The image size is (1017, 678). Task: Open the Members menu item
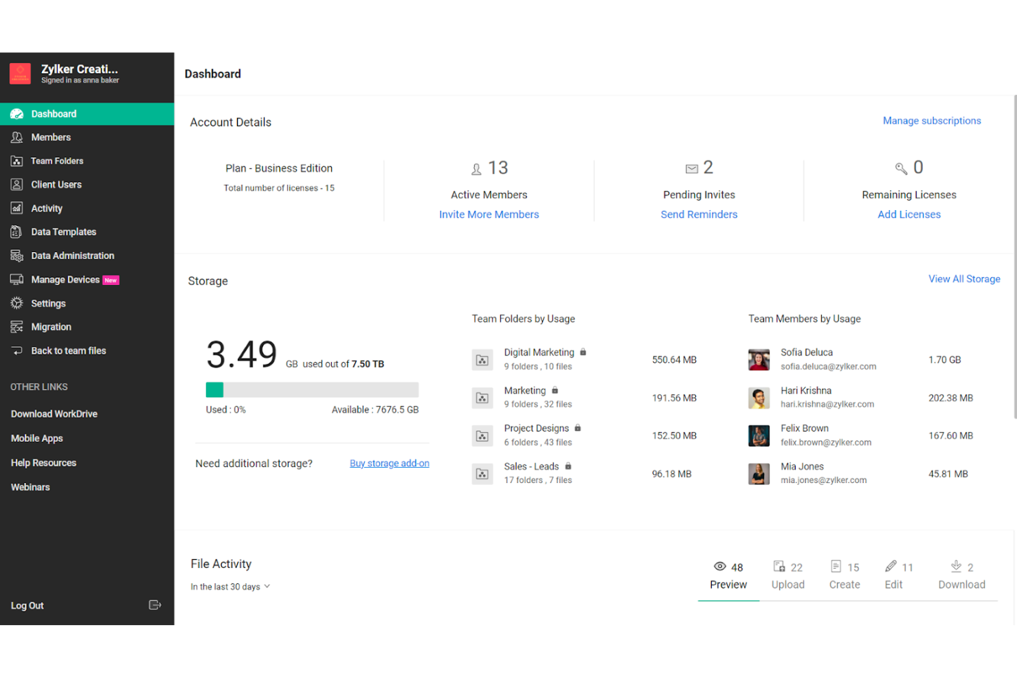(87, 137)
